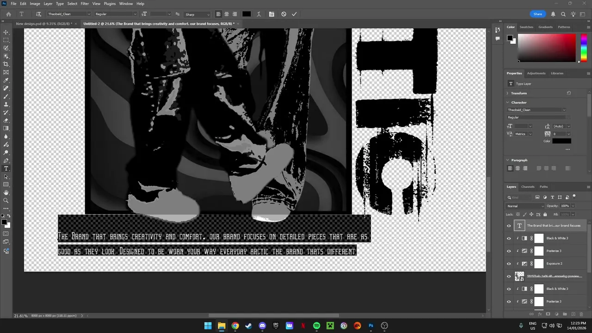
Task: Delete layer with trash icon
Action: (581, 314)
